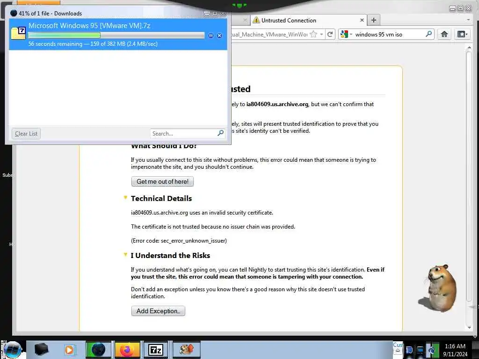This screenshot has width=479, height=359.
Task: Open the list all tabs dropdown
Action: click(x=468, y=20)
